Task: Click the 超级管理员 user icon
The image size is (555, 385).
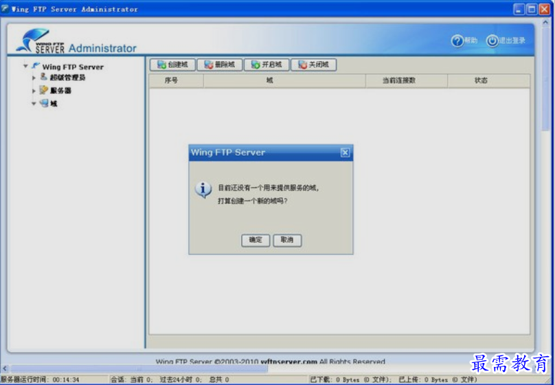Action: point(43,76)
